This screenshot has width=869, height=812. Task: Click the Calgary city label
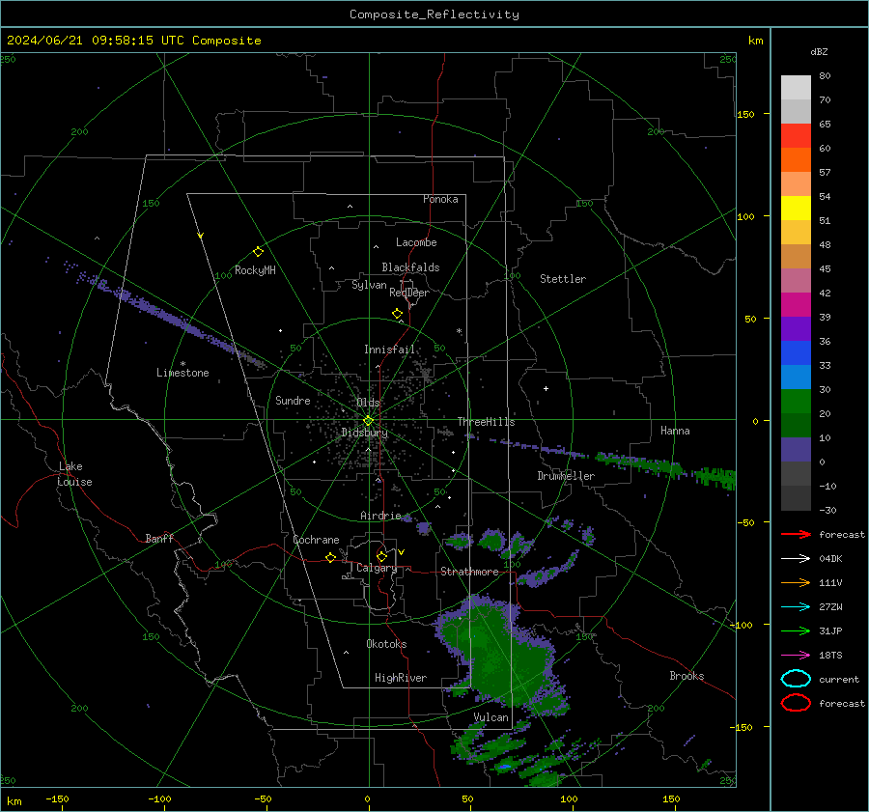click(x=377, y=568)
